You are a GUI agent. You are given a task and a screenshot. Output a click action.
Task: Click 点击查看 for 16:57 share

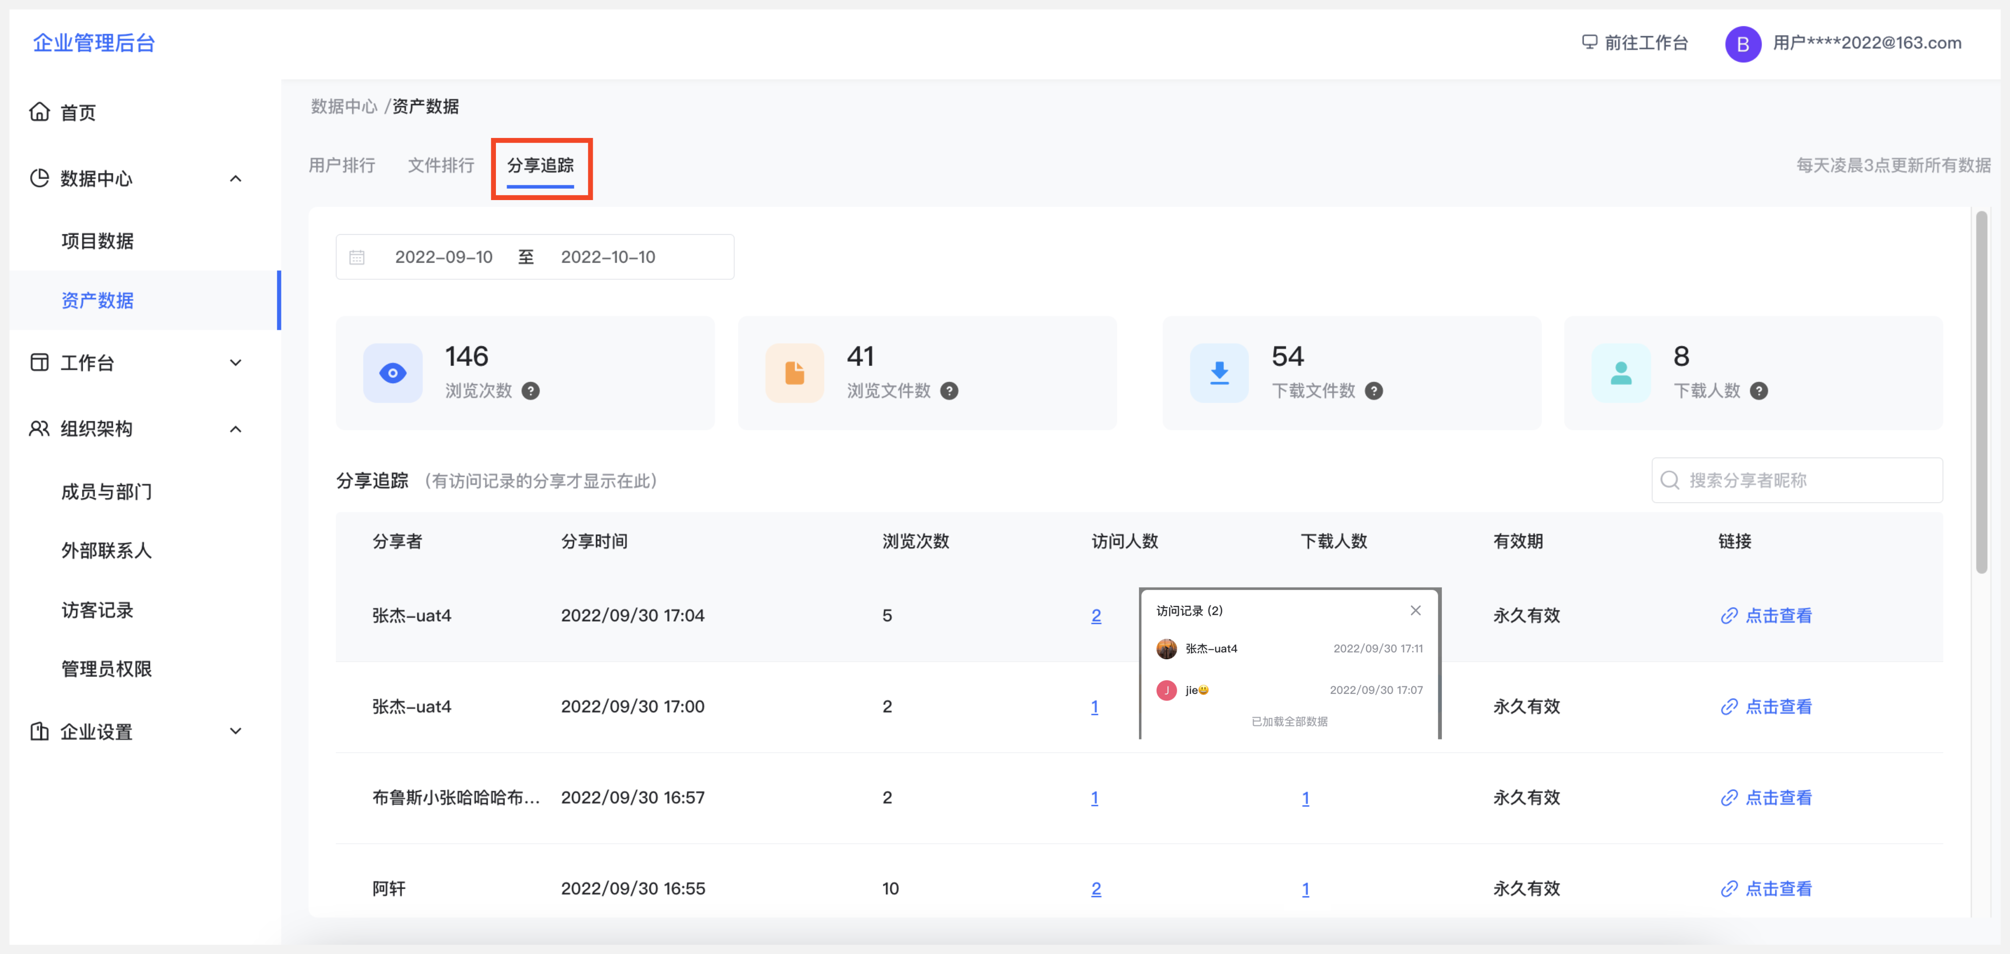coord(1779,799)
